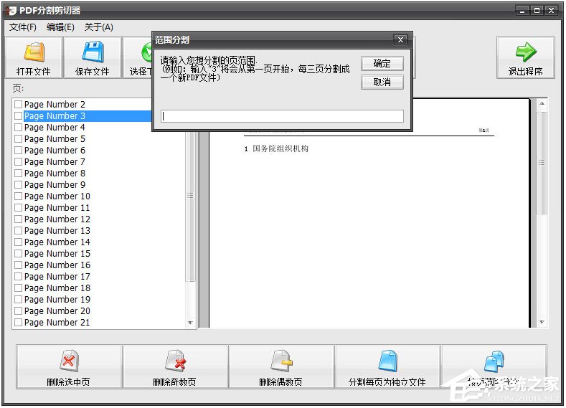
Task: Check the Page Number 6 checkbox
Action: point(19,151)
